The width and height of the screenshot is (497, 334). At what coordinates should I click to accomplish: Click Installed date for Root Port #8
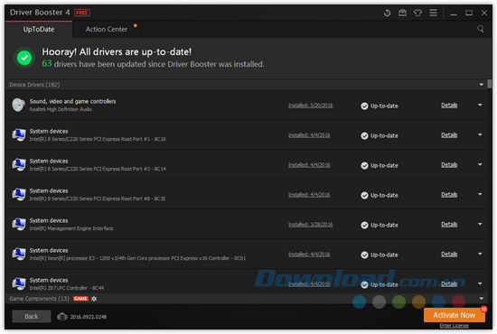click(x=309, y=195)
